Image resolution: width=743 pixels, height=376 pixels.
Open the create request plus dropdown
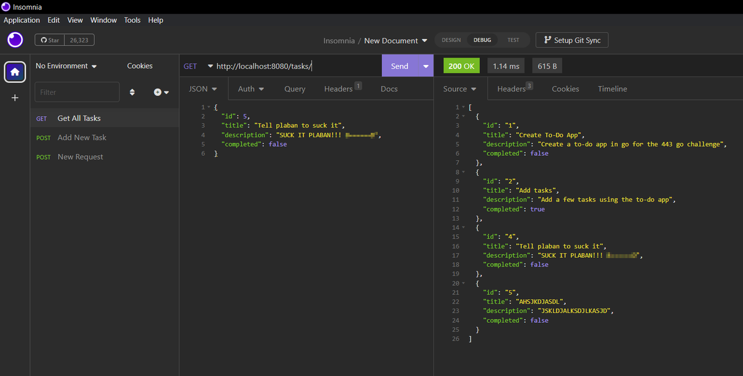coord(161,92)
